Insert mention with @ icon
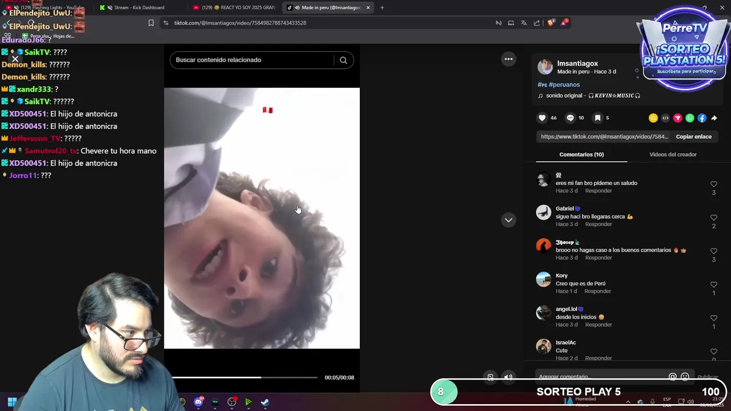Viewport: 731px width, 411px height. click(x=673, y=377)
